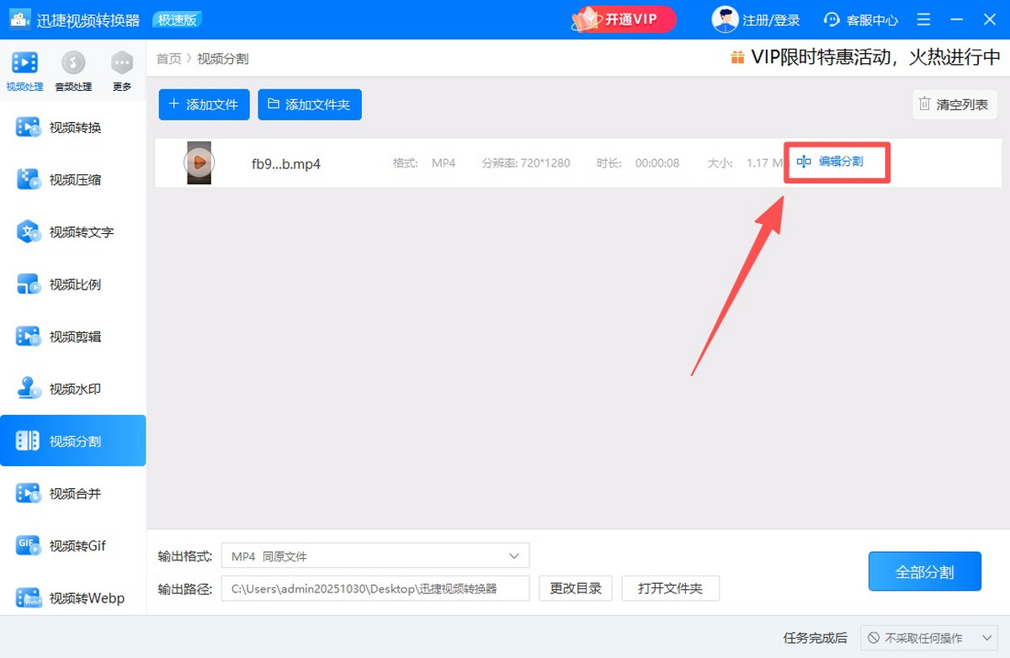Open the hamburger menu in the title bar
The width and height of the screenshot is (1010, 658).
pyautogui.click(x=923, y=19)
